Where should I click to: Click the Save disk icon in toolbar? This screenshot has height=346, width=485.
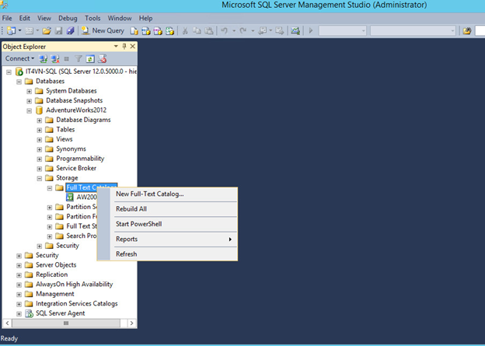(x=58, y=30)
